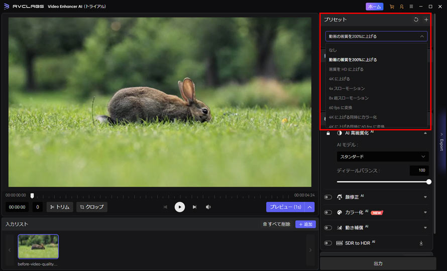
Task: Download the SDR to HDR model
Action: [421, 243]
